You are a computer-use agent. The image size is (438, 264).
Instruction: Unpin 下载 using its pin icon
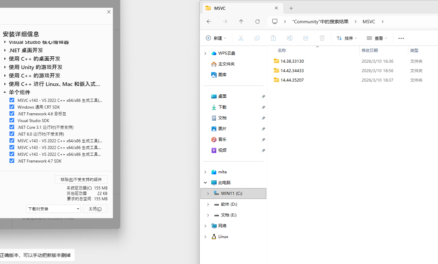[263, 107]
